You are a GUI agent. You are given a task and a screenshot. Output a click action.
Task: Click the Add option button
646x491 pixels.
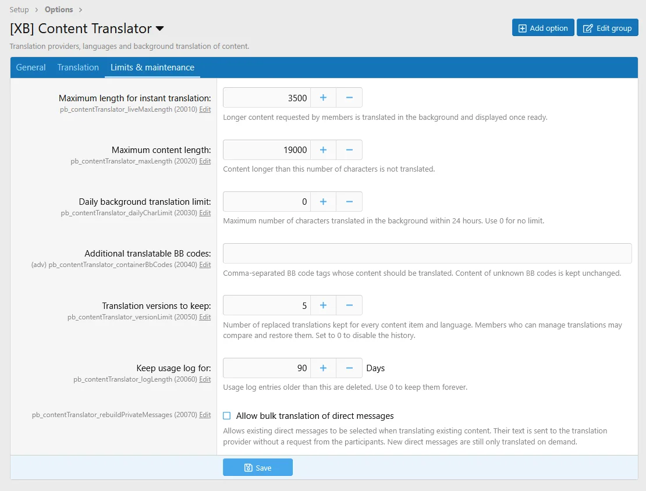click(x=543, y=27)
